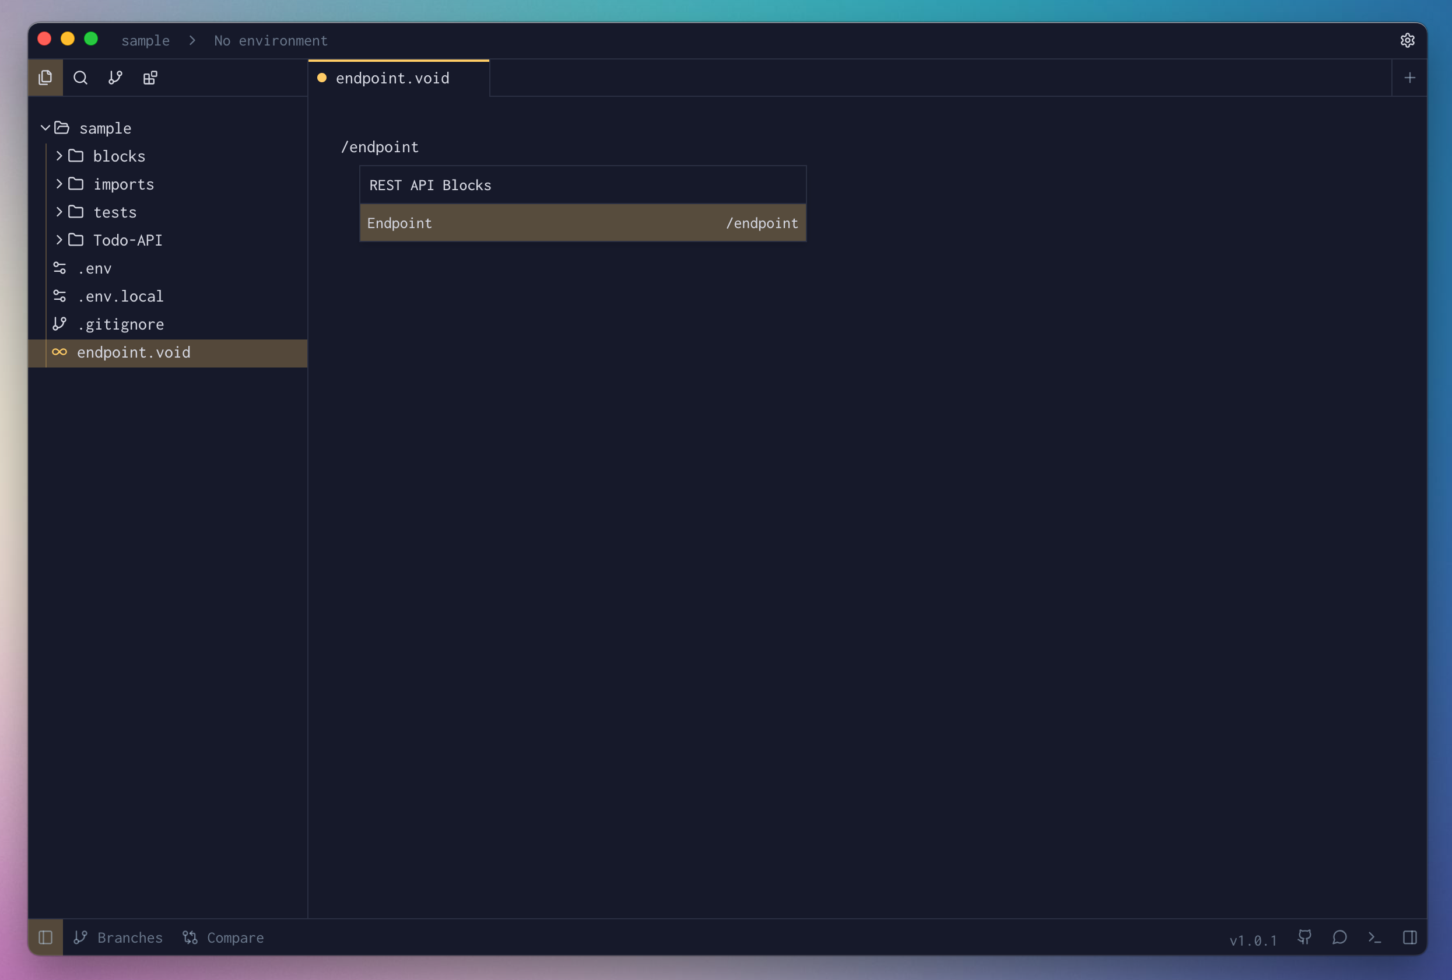
Task: Collapse the sample root folder
Action: pyautogui.click(x=45, y=128)
